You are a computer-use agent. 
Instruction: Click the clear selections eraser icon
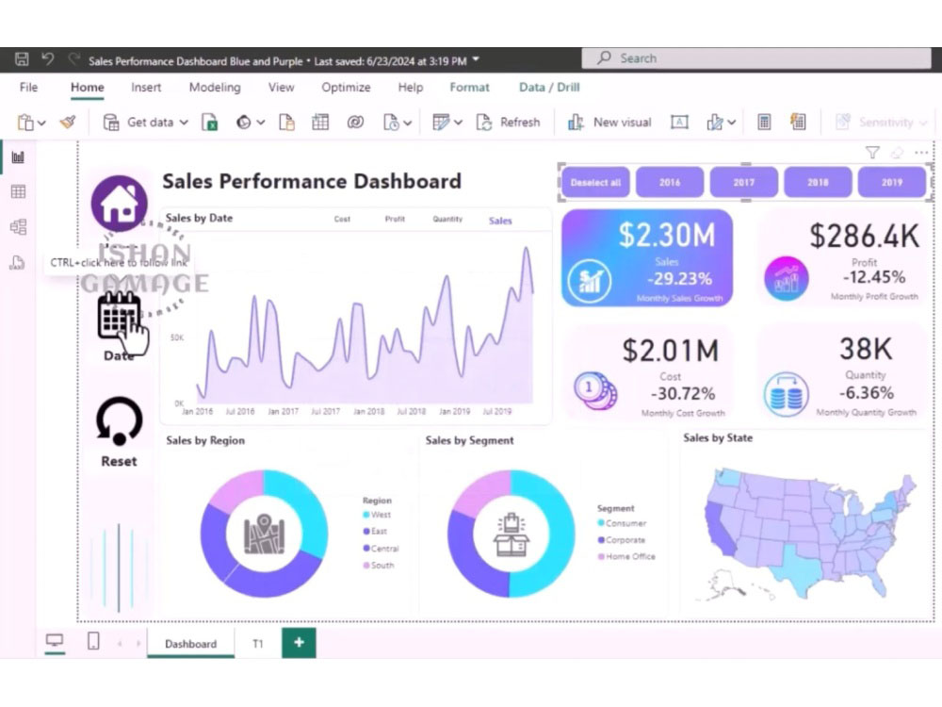point(897,153)
